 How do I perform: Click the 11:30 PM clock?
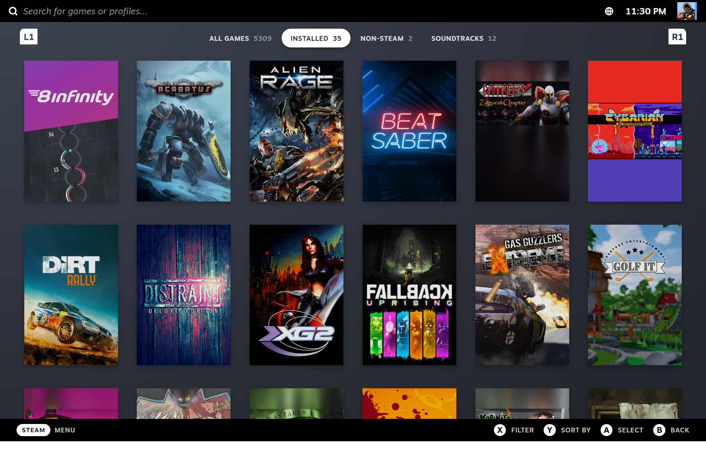tap(646, 11)
